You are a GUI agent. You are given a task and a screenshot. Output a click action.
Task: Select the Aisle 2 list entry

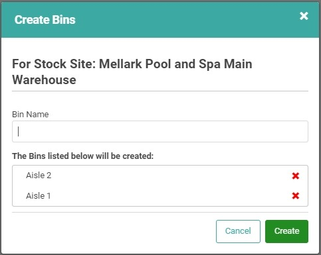pos(39,176)
